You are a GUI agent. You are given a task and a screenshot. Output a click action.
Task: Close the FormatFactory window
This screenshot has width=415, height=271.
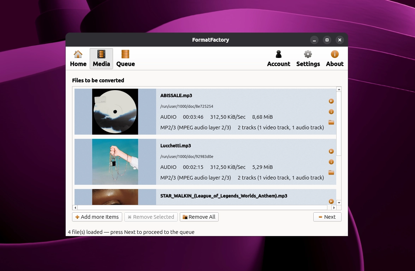(x=339, y=40)
